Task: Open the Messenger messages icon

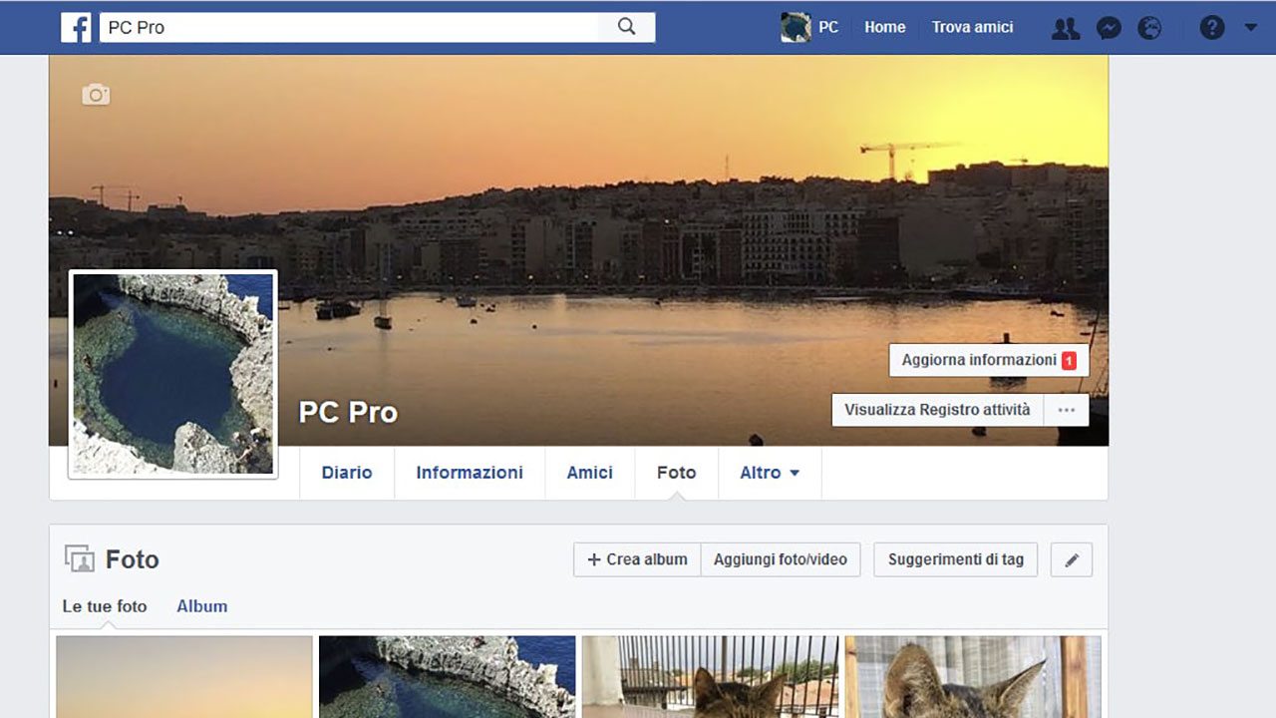Action: coord(1109,28)
